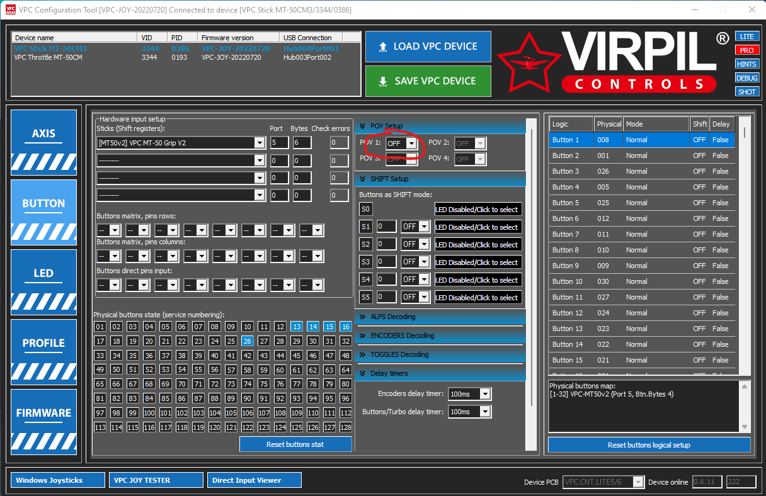Select the Button 10 row in logic table
Image resolution: width=766 pixels, height=496 pixels.
(642, 281)
